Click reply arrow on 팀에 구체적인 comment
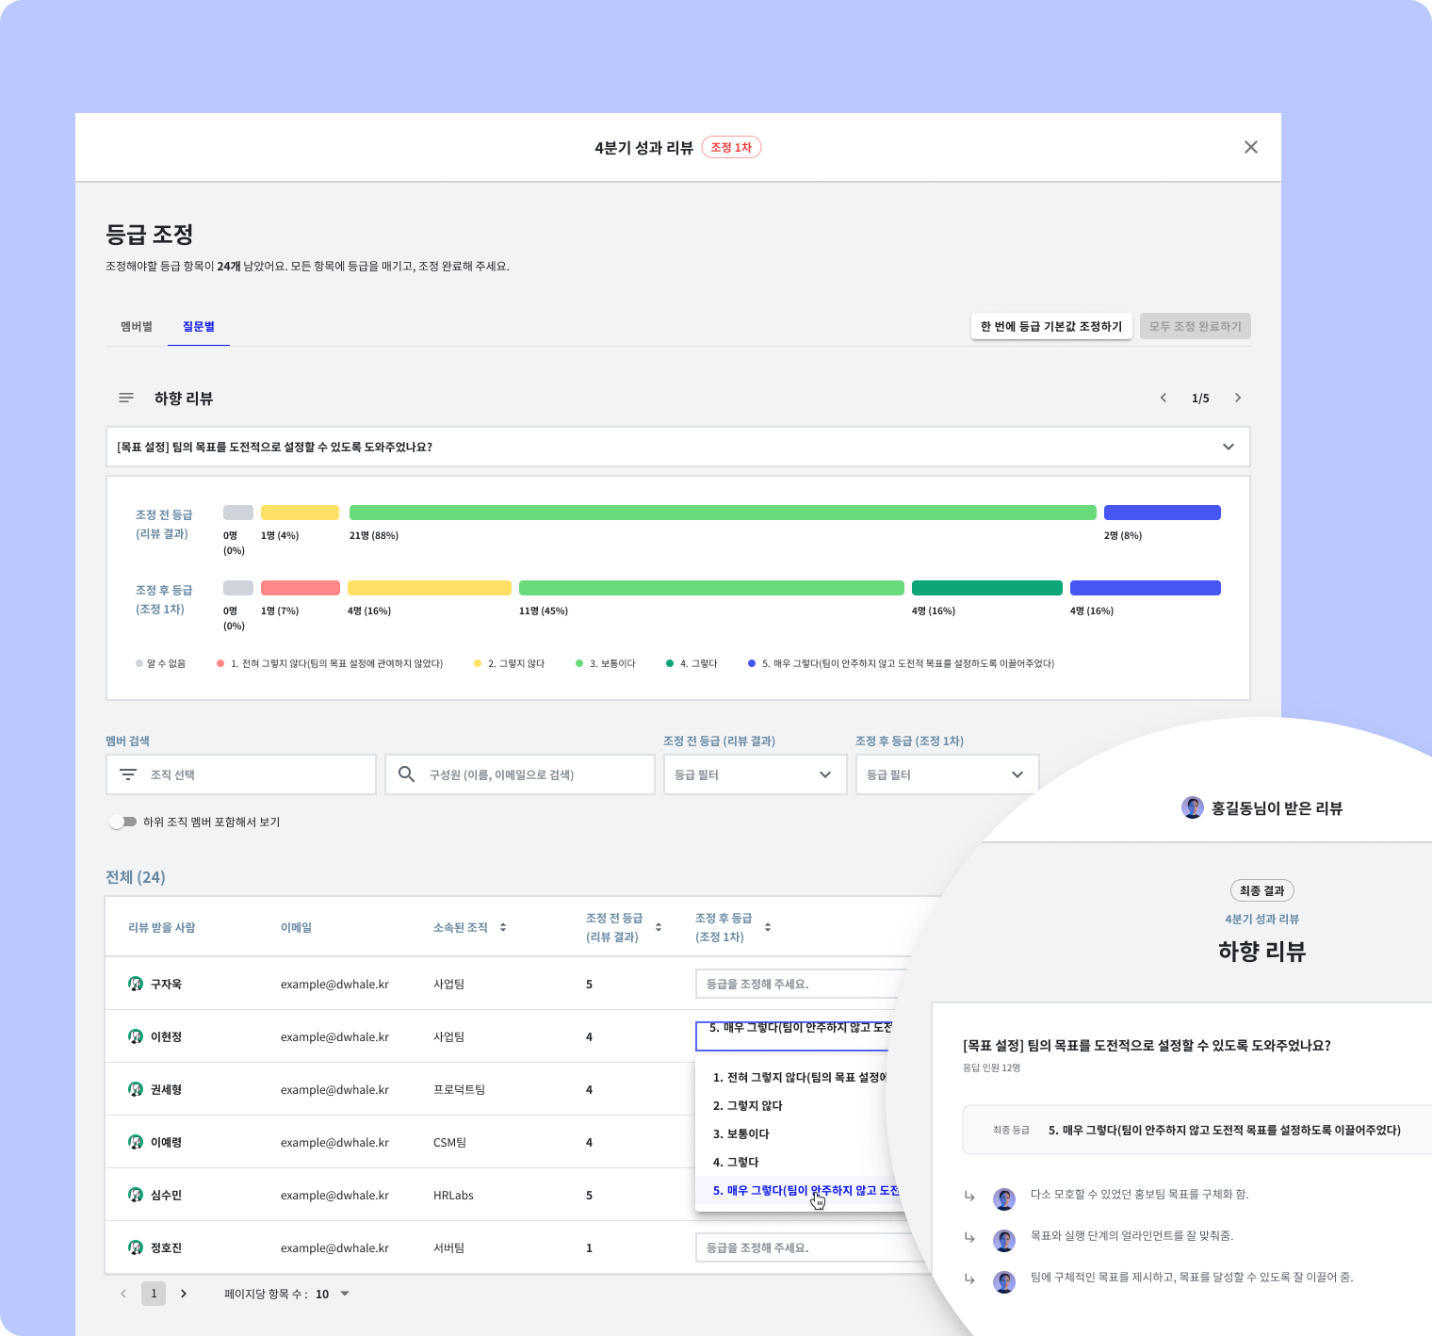The height and width of the screenshot is (1336, 1432). click(x=969, y=1279)
